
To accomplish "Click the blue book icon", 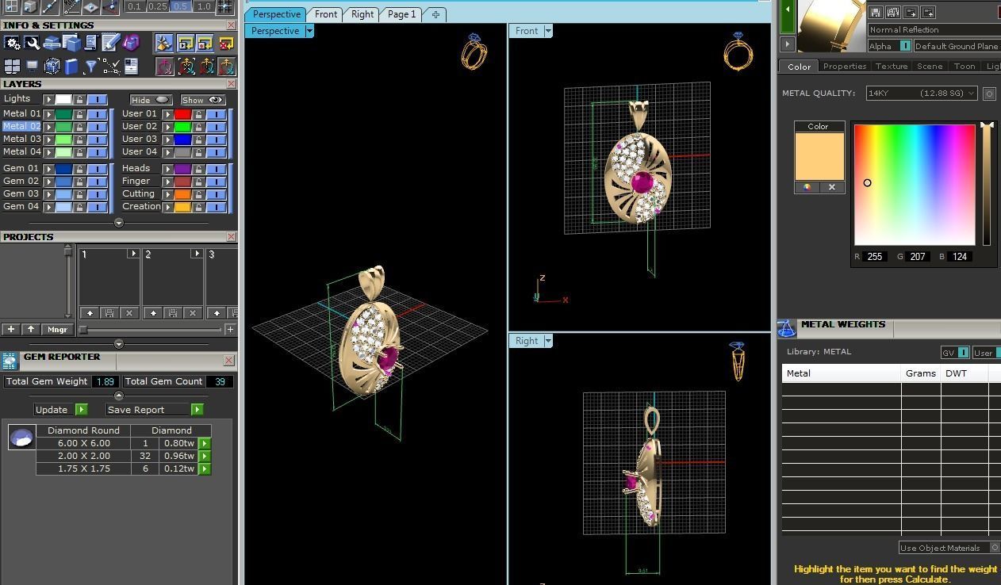I will (71, 67).
